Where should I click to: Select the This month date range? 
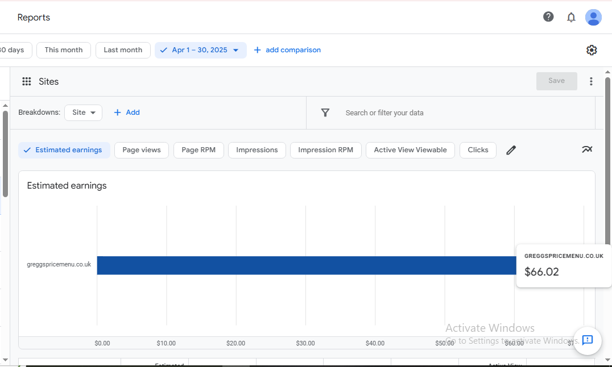[64, 51]
